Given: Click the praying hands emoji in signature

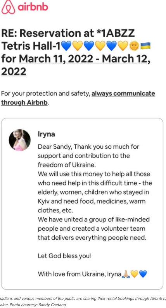Looking at the screenshot, I should click(x=126, y=274).
